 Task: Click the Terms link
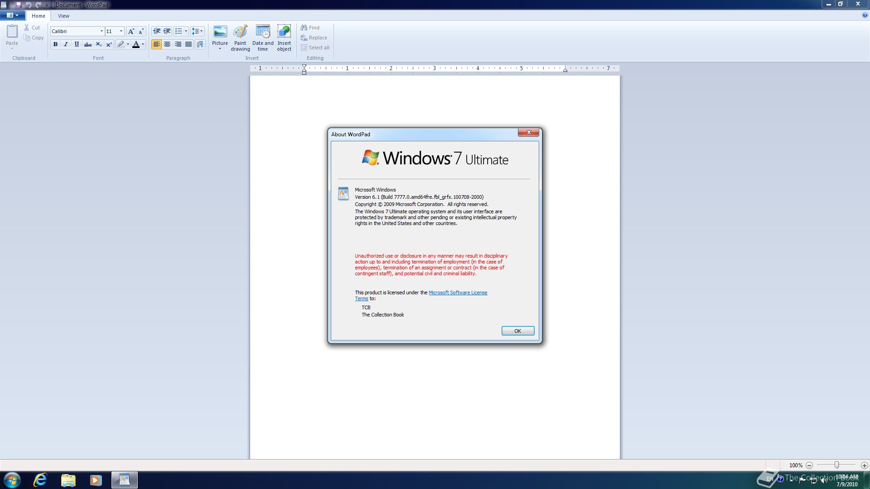click(362, 298)
